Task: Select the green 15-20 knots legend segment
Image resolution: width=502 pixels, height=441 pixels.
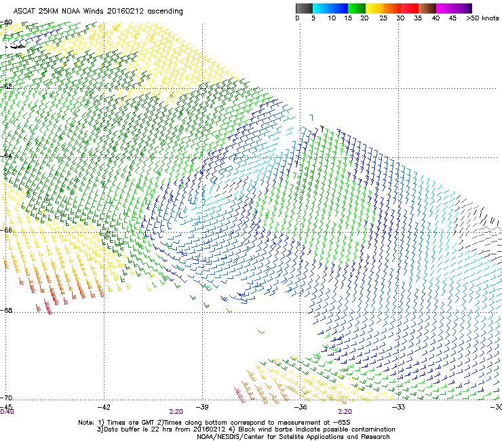Action: click(x=357, y=8)
